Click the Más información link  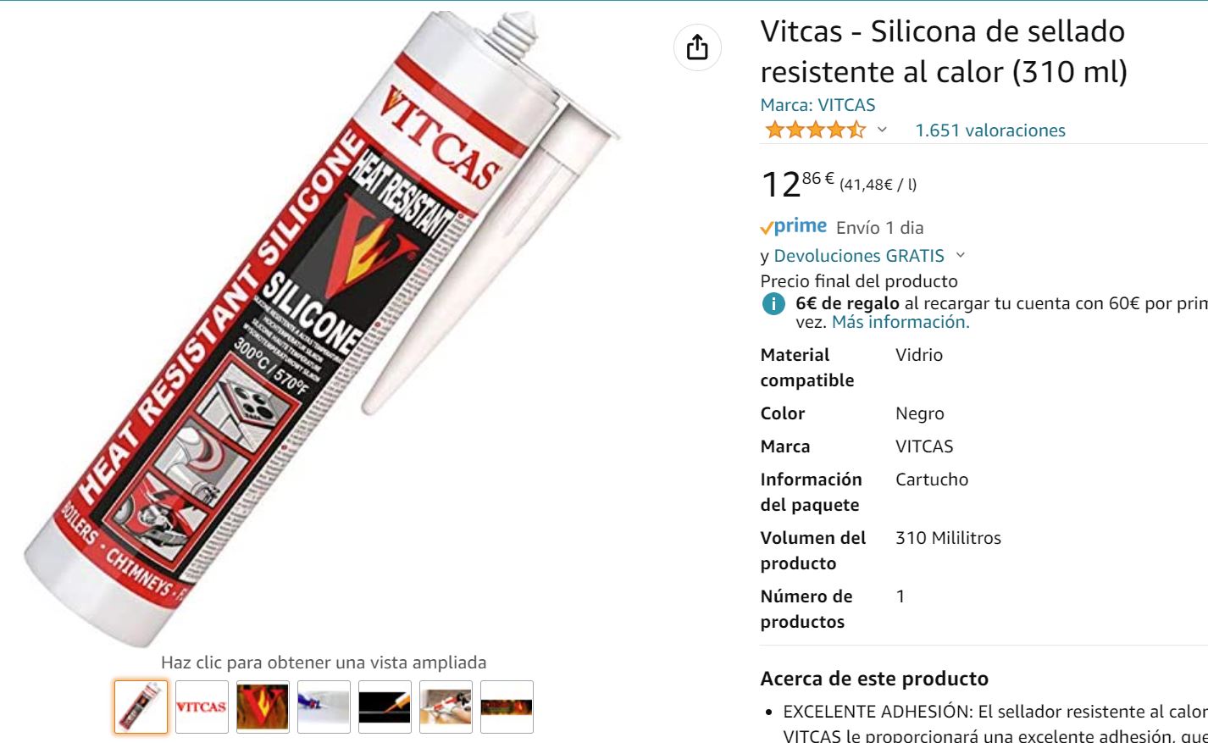tap(900, 322)
